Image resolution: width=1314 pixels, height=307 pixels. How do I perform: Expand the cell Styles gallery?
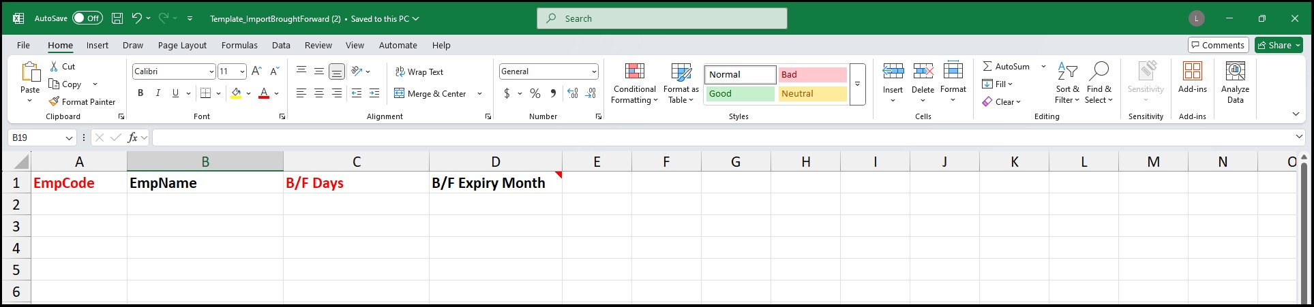[857, 84]
